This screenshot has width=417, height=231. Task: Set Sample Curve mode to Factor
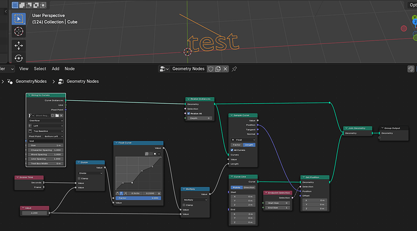pyautogui.click(x=237, y=145)
